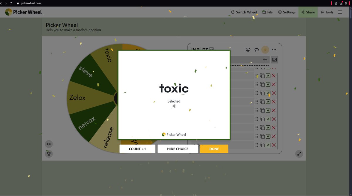
Task: Click the highlighted list view icon
Action: (x=265, y=50)
